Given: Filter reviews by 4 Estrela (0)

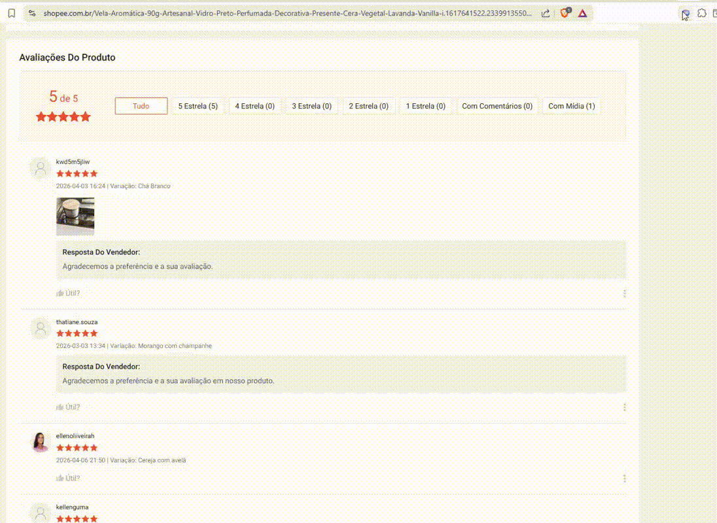Looking at the screenshot, I should pos(254,106).
